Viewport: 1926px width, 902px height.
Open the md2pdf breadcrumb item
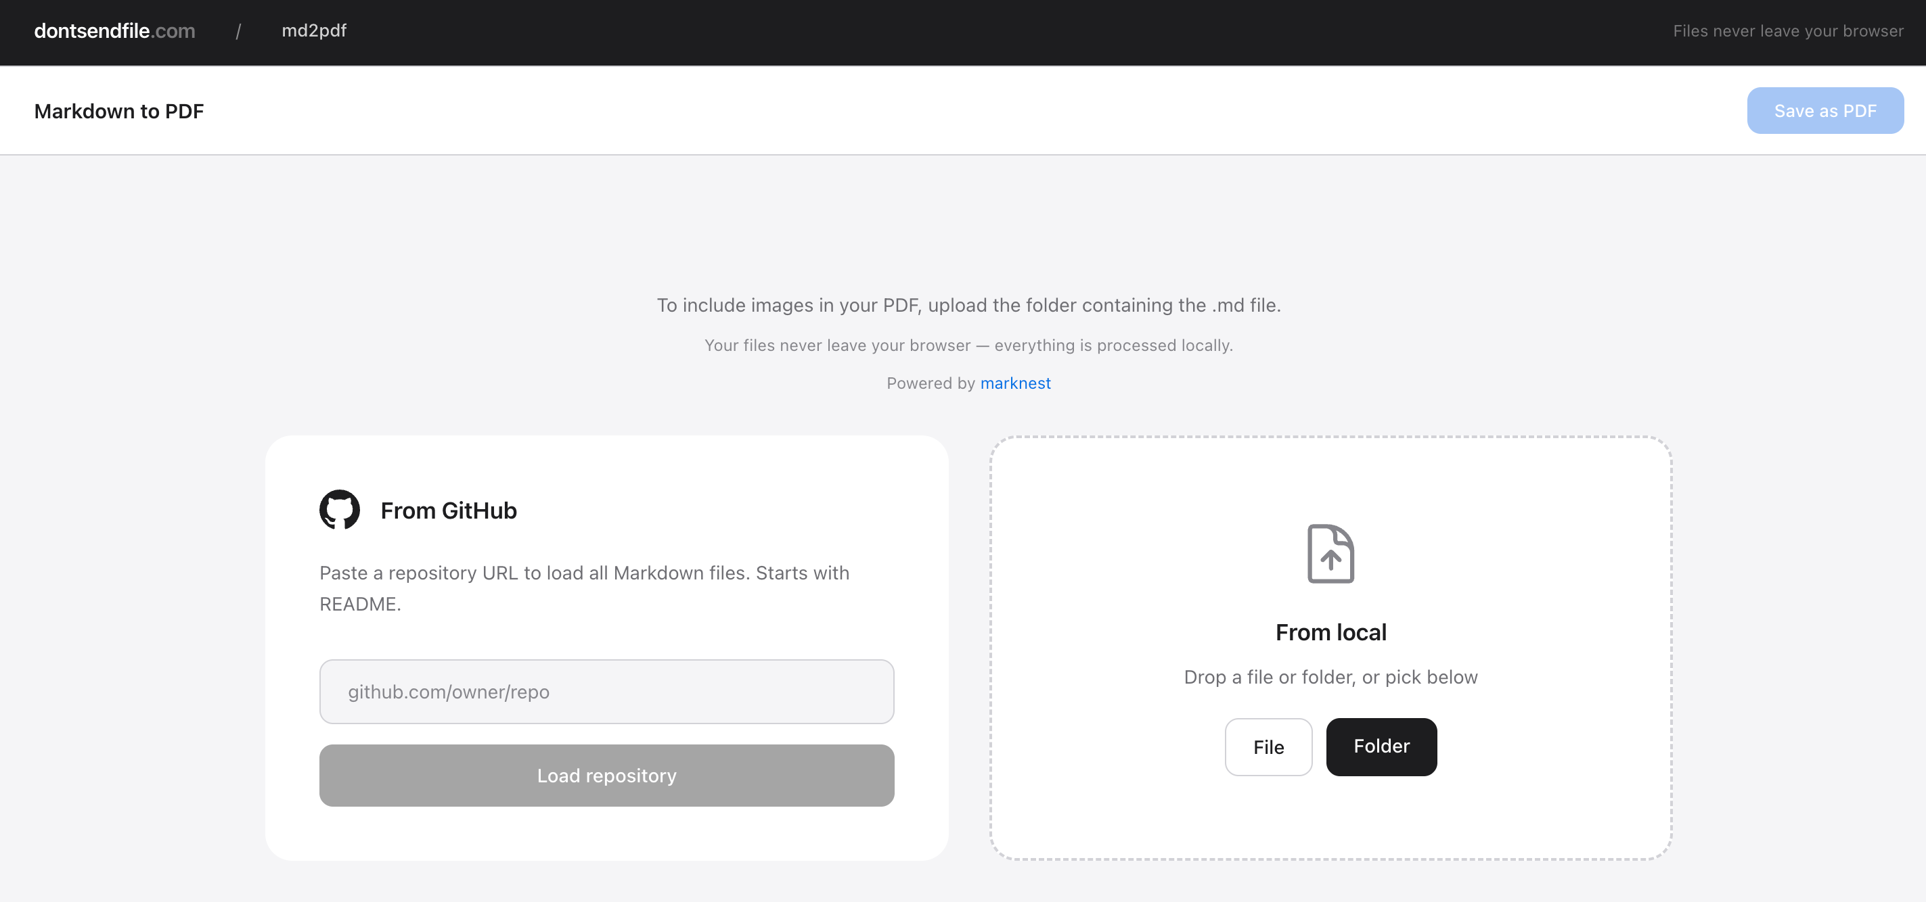pos(314,30)
